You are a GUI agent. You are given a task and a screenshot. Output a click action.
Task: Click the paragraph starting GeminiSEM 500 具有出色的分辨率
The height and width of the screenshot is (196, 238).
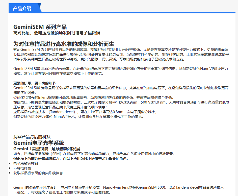[121, 71]
